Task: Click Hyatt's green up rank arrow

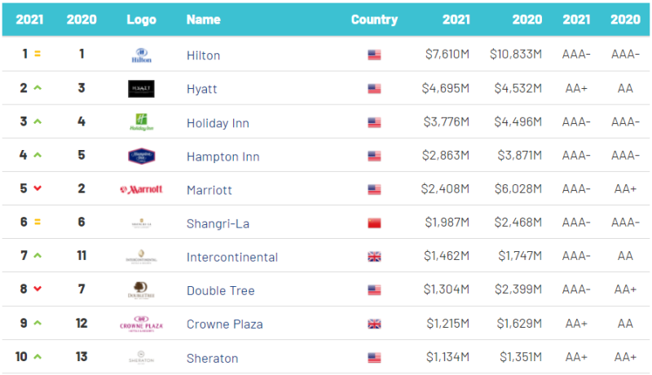Action: [x=37, y=88]
